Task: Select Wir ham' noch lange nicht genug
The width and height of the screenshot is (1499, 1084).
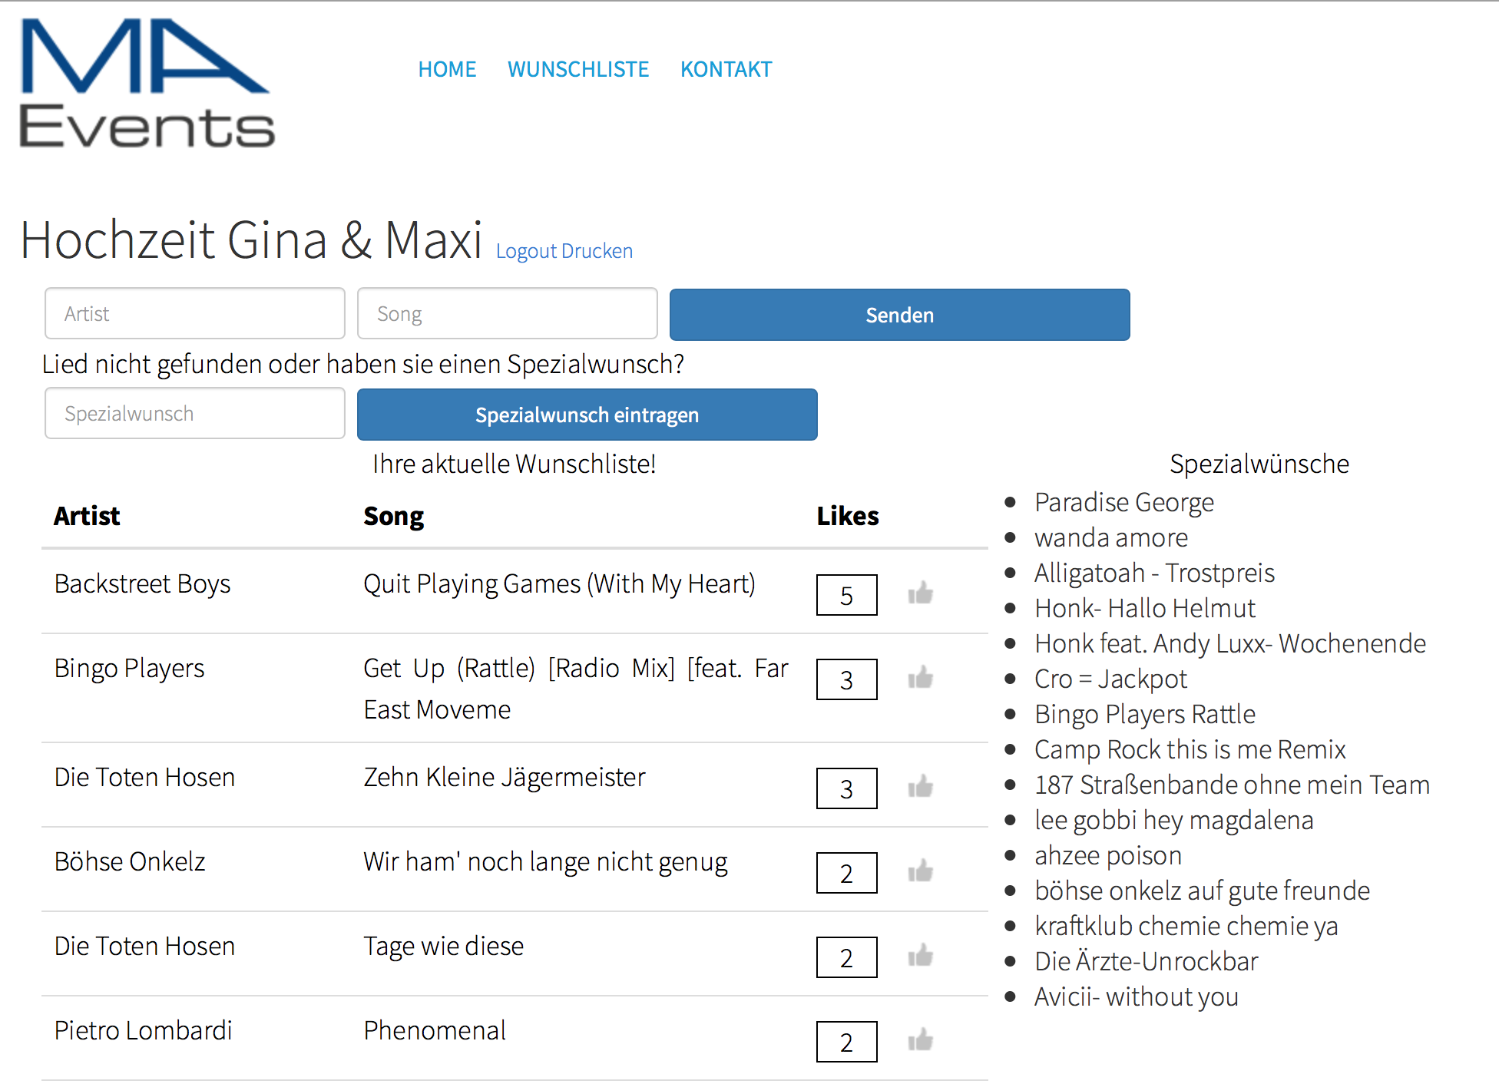Action: pos(545,861)
